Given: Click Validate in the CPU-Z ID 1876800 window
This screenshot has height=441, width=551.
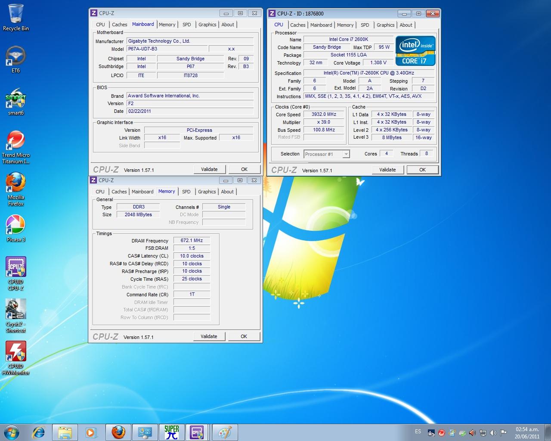Looking at the screenshot, I should [387, 170].
